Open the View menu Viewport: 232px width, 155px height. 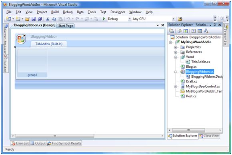coord(29,12)
